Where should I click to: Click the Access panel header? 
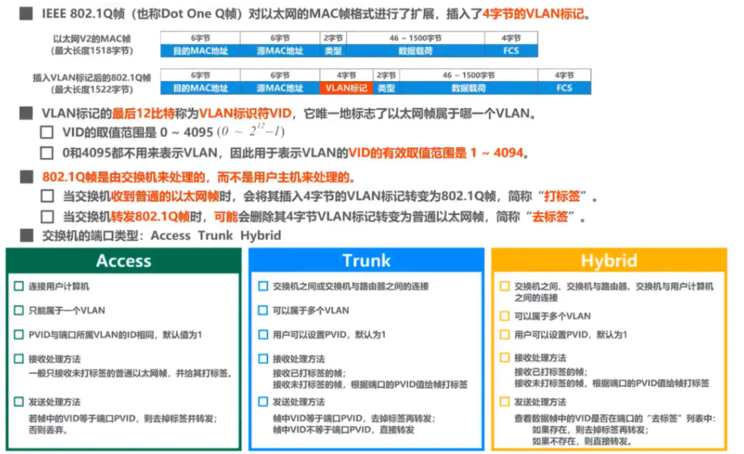(123, 261)
